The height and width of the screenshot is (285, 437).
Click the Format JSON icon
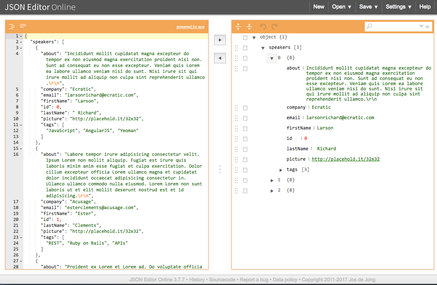[x=11, y=26]
